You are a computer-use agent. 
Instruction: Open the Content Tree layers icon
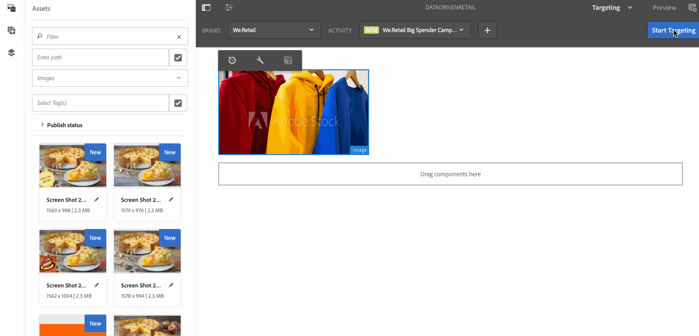(11, 53)
